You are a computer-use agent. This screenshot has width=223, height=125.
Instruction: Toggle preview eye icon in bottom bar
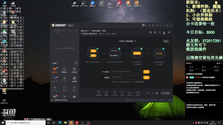coord(152,93)
